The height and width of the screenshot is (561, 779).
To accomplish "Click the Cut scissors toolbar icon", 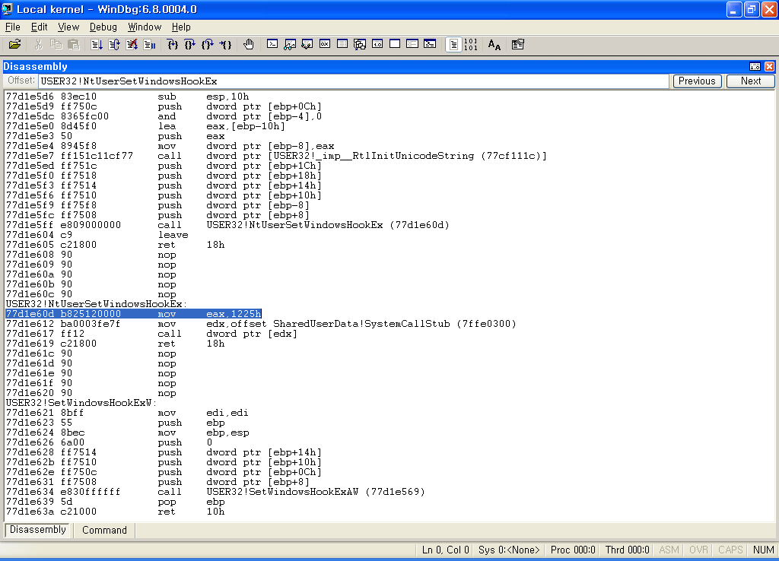I will (38, 45).
